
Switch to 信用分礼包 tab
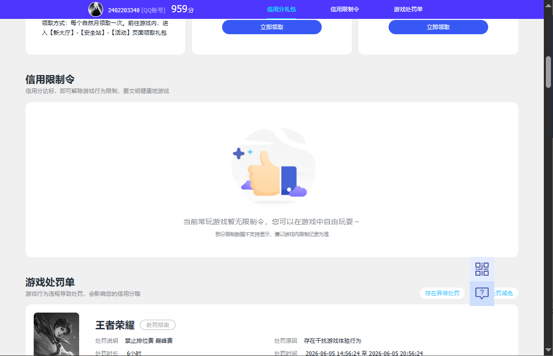tap(281, 10)
